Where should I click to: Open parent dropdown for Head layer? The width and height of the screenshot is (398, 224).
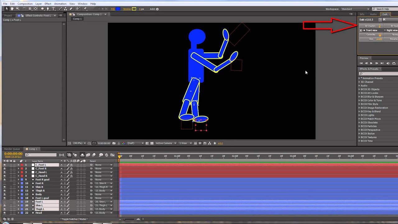[x=104, y=213]
